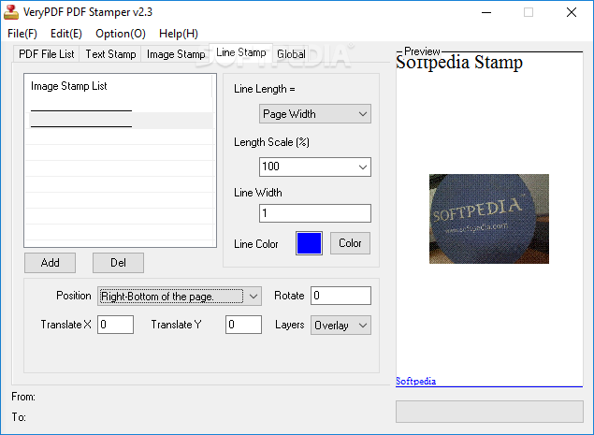The width and height of the screenshot is (594, 435).
Task: Click the Translate X input field
Action: tap(116, 325)
